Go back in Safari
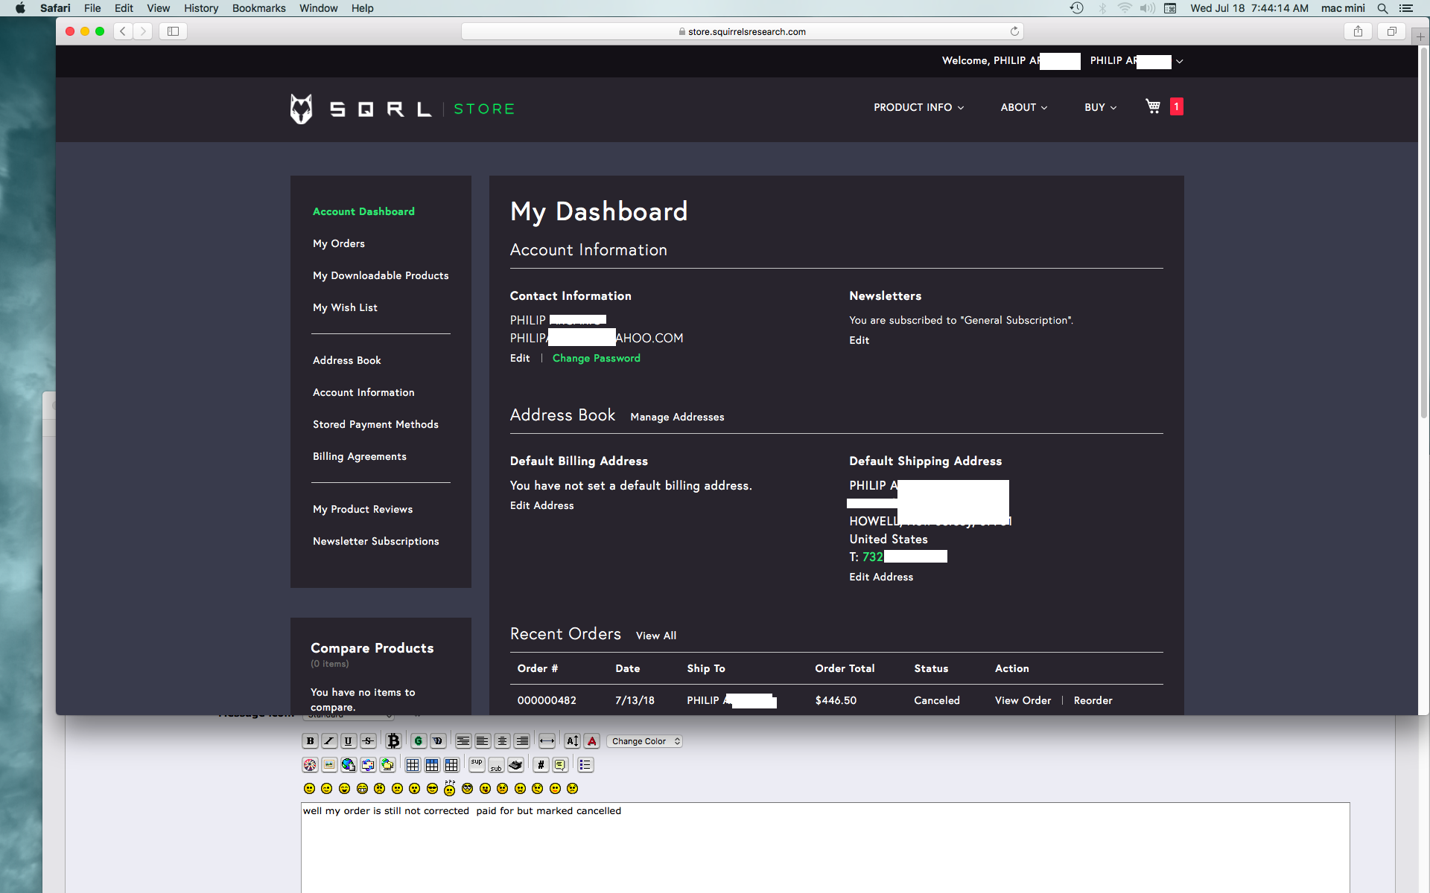This screenshot has height=893, width=1430. [124, 31]
